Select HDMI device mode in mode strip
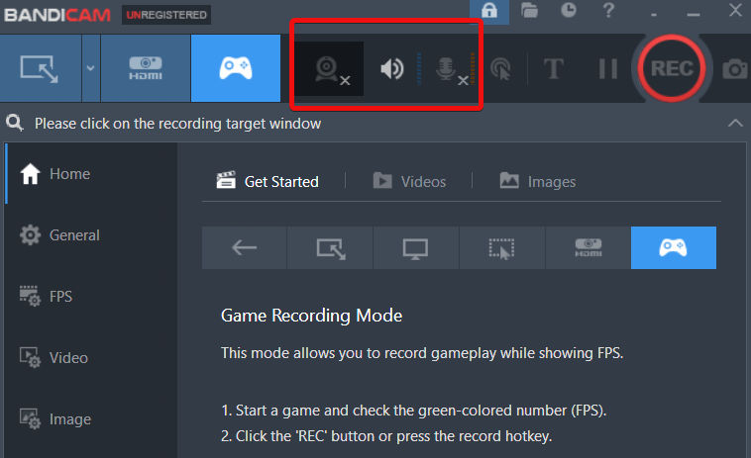The height and width of the screenshot is (458, 751). pos(588,247)
